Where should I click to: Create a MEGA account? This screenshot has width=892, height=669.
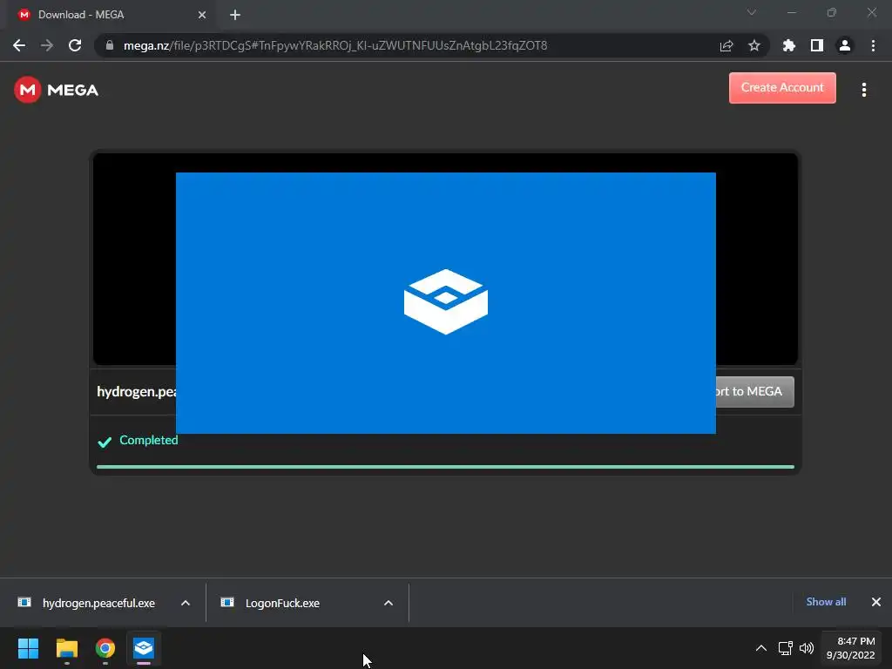[x=782, y=88]
